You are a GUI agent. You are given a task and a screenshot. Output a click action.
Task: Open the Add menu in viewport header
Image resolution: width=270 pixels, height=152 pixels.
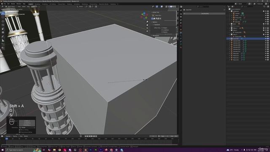click(x=28, y=7)
